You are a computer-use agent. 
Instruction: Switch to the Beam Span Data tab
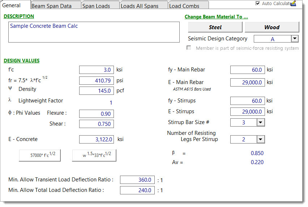(51, 6)
